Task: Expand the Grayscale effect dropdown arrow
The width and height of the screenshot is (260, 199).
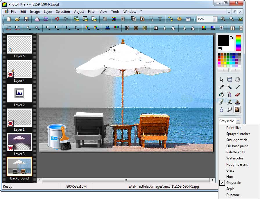Action: point(238,121)
